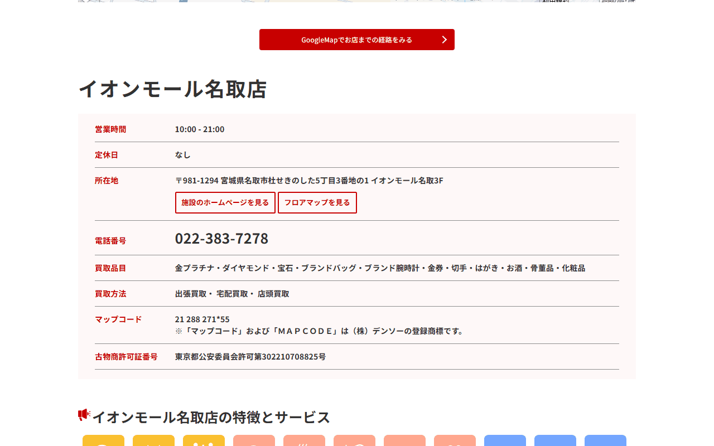Open the フロアマップを見る button
This screenshot has width=714, height=446.
317,202
